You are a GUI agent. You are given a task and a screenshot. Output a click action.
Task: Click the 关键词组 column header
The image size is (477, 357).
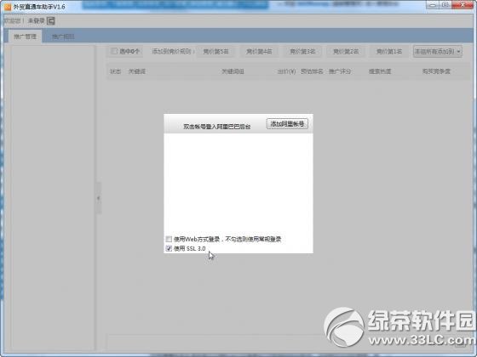click(x=233, y=71)
